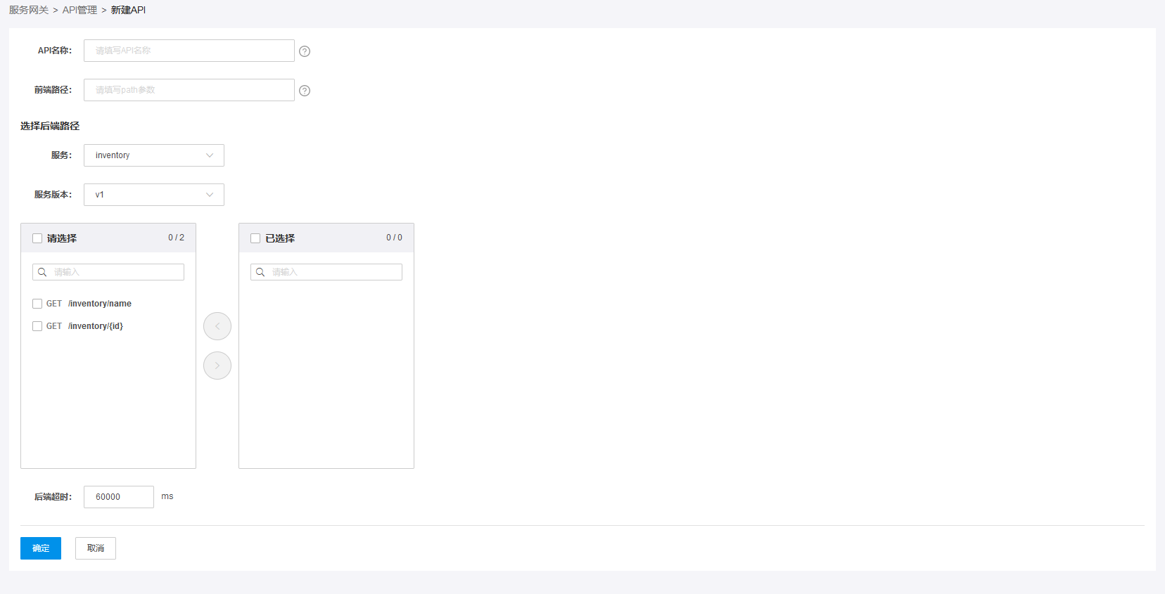This screenshot has width=1165, height=594.
Task: Toggle select-all checkbox in 已选择 panel
Action: 255,238
